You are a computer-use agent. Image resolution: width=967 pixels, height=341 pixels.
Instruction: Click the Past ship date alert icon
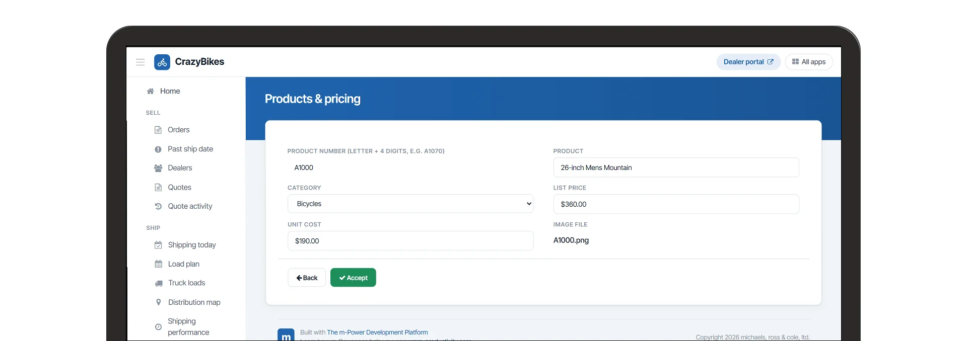[x=158, y=149]
